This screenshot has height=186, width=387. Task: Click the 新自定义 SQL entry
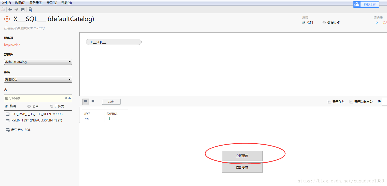coord(21,130)
